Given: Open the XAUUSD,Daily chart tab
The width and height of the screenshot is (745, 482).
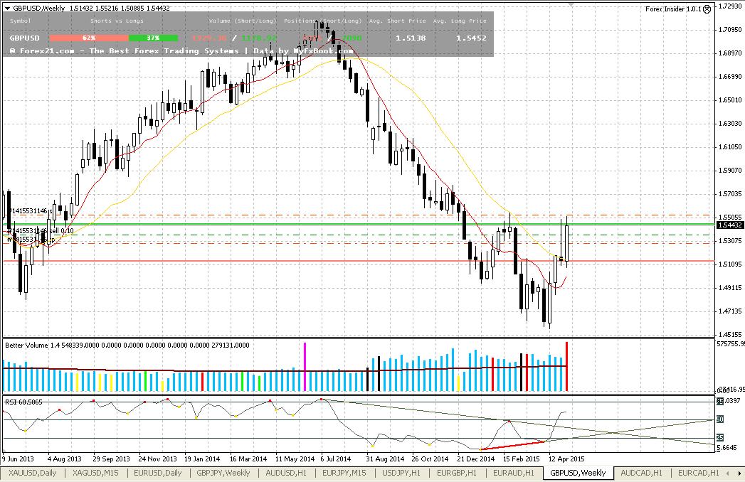Looking at the screenshot, I should click(32, 473).
